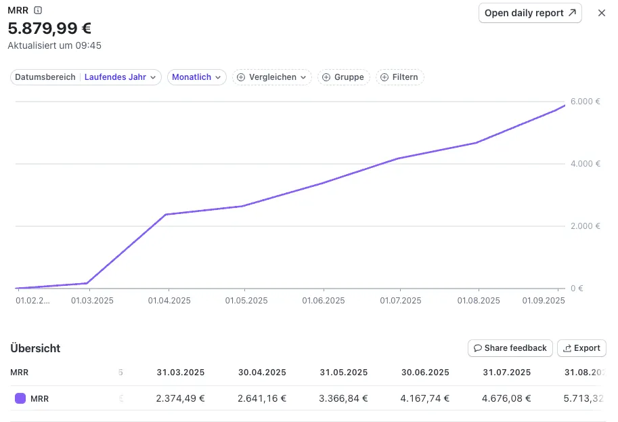Click the info icon next to MRR title
Image resolution: width=618 pixels, height=422 pixels.
coord(38,10)
